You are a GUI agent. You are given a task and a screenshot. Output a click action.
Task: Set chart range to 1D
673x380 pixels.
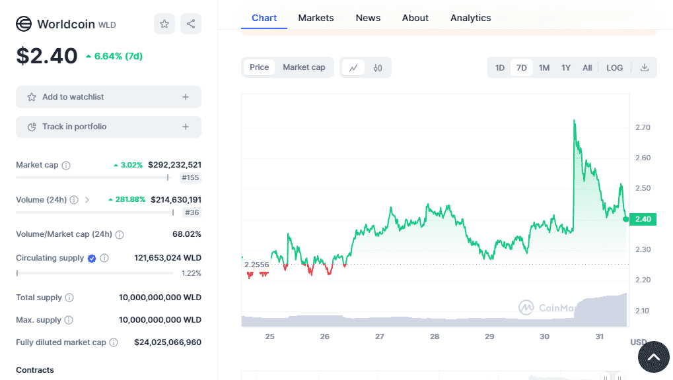tap(499, 68)
